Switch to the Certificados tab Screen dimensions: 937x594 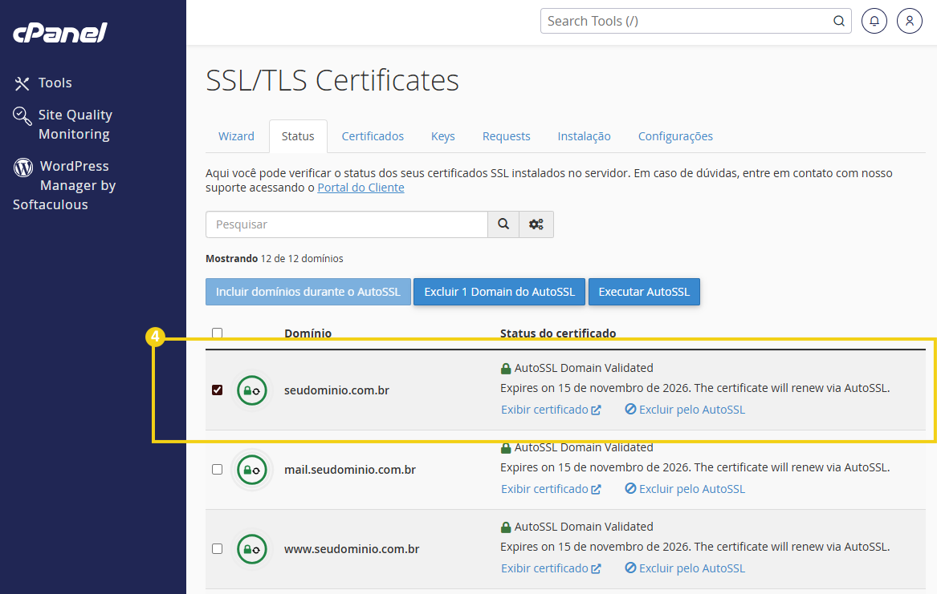pos(373,136)
